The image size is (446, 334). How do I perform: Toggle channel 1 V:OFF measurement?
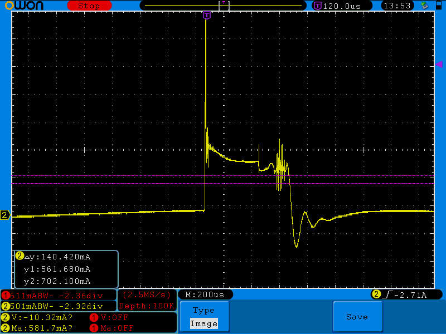(x=111, y=317)
